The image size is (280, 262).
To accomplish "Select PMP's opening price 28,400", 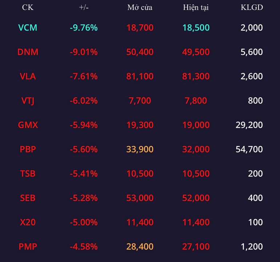I will pos(140,247).
